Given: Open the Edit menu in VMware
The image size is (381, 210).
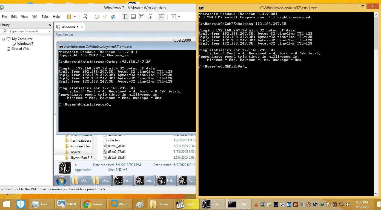Looking at the screenshot, I should [x=14, y=17].
